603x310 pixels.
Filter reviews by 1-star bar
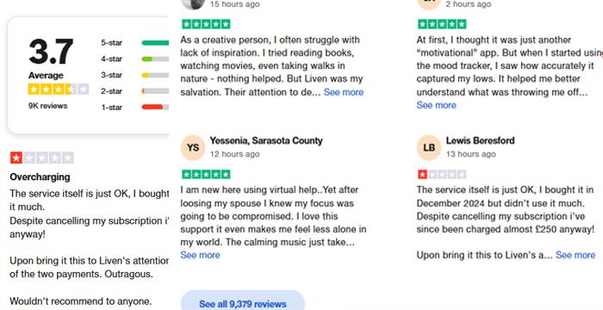tap(155, 107)
